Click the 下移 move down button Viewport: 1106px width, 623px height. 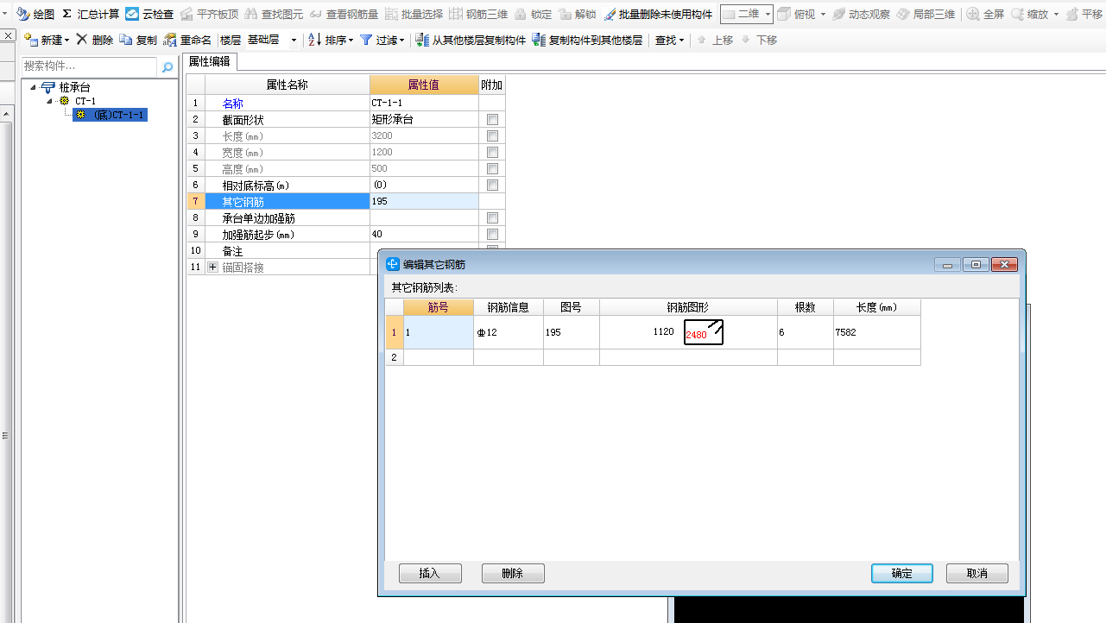tap(759, 40)
